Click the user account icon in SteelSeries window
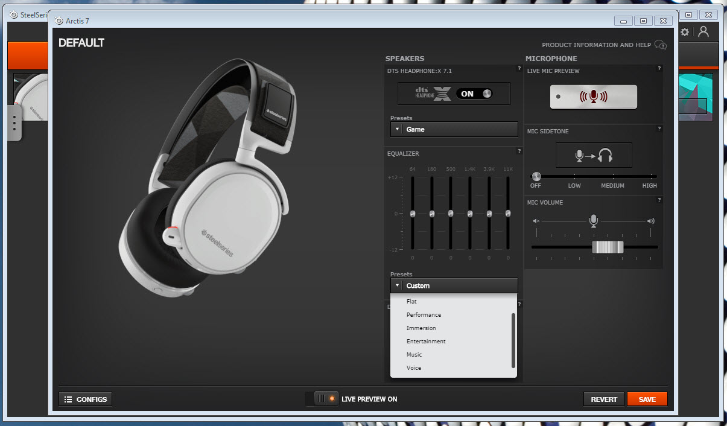 [703, 32]
